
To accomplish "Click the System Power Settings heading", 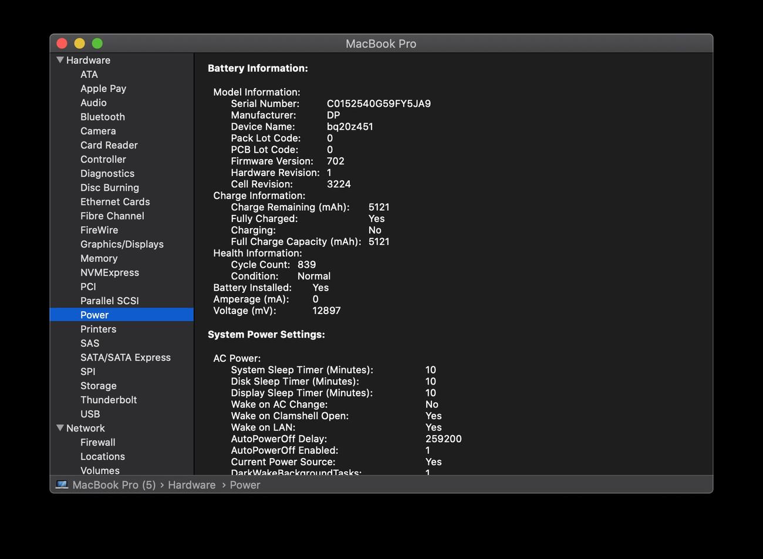I will click(x=266, y=334).
